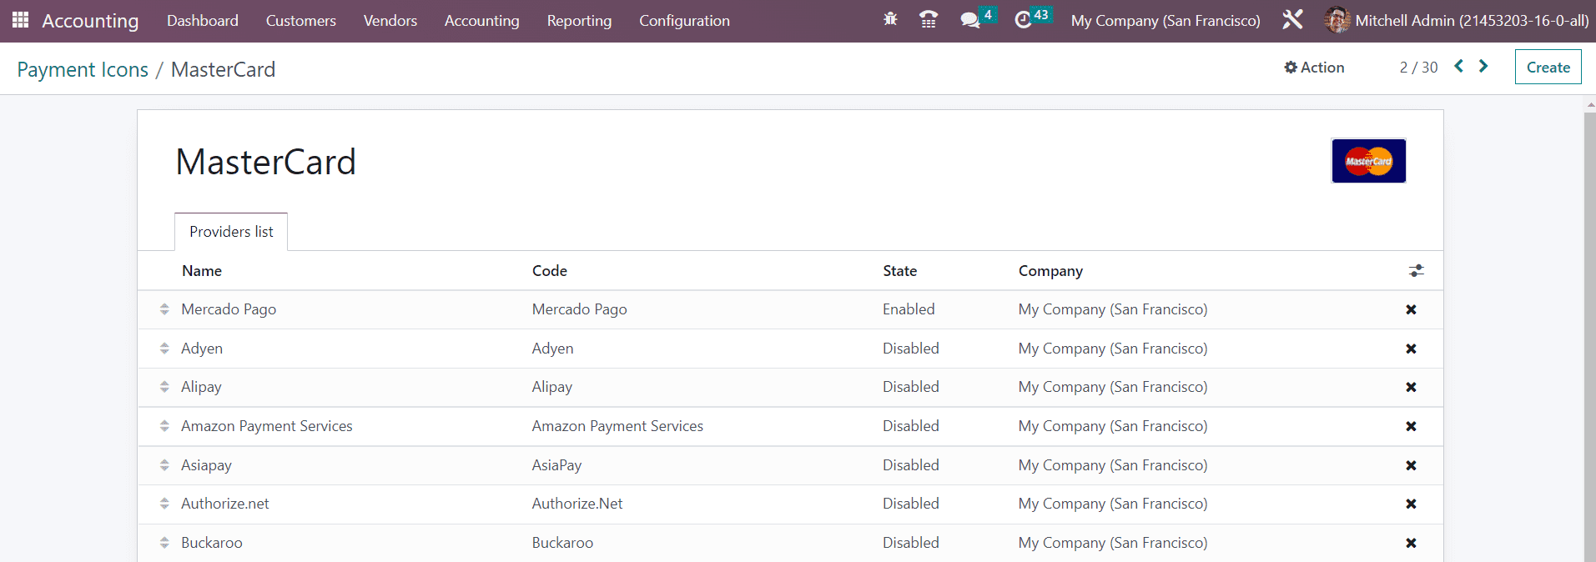Click Mitchell Admin user avatar

[1337, 20]
